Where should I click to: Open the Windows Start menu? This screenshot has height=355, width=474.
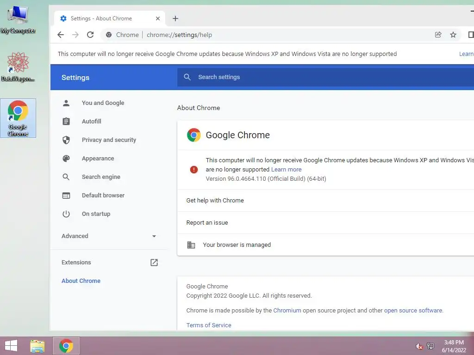(11, 346)
